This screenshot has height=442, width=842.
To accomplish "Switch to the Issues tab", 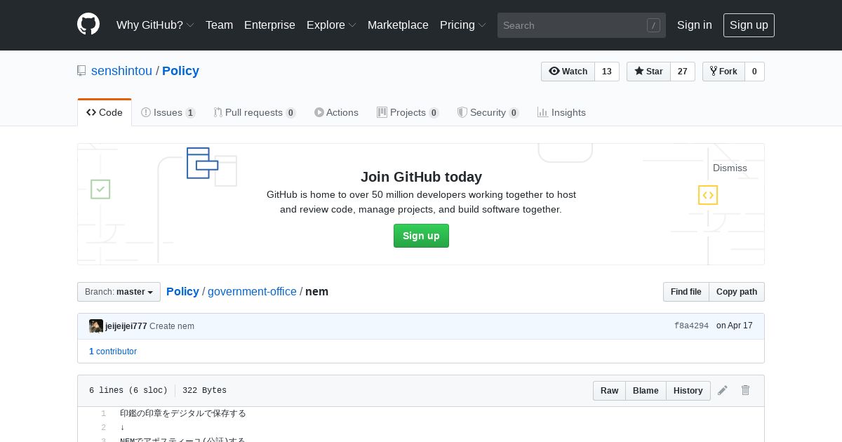I will coord(168,112).
